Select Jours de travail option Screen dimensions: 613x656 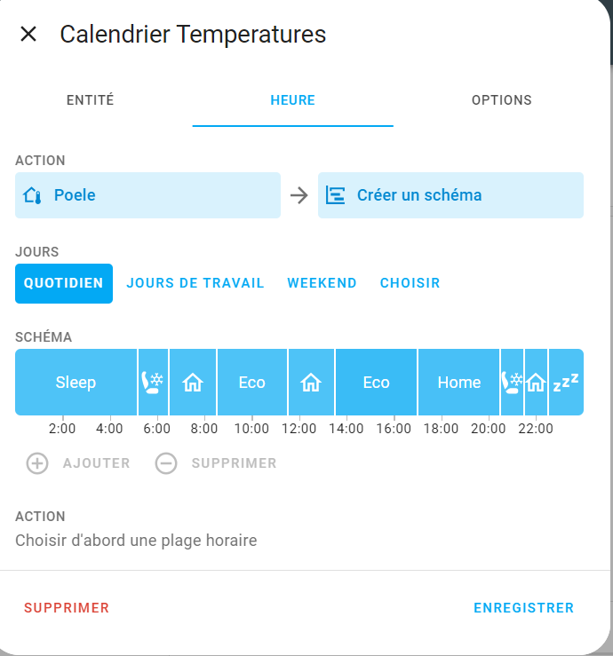coord(195,283)
